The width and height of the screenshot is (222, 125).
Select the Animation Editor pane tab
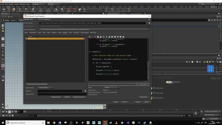click(x=16, y=14)
